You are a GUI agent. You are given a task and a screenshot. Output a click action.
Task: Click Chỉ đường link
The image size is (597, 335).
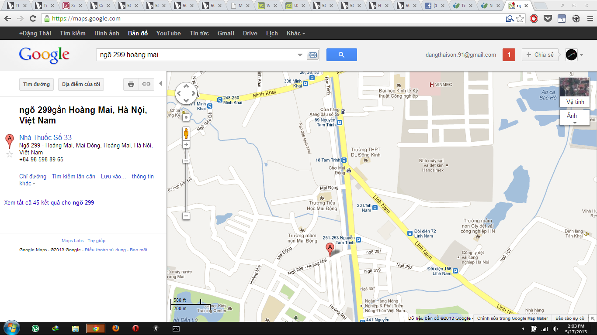33,177
